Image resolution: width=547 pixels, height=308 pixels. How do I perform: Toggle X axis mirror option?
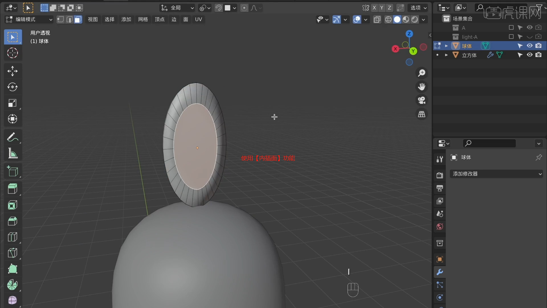coord(374,8)
